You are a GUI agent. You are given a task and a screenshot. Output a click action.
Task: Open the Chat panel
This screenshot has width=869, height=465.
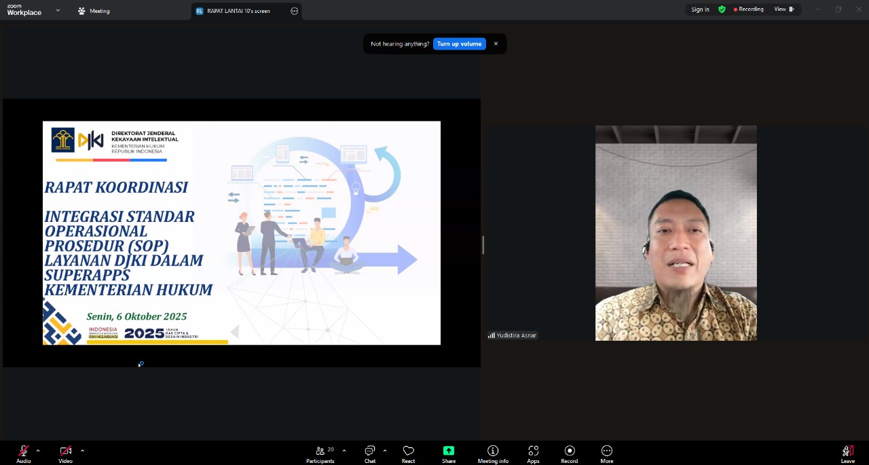click(370, 453)
